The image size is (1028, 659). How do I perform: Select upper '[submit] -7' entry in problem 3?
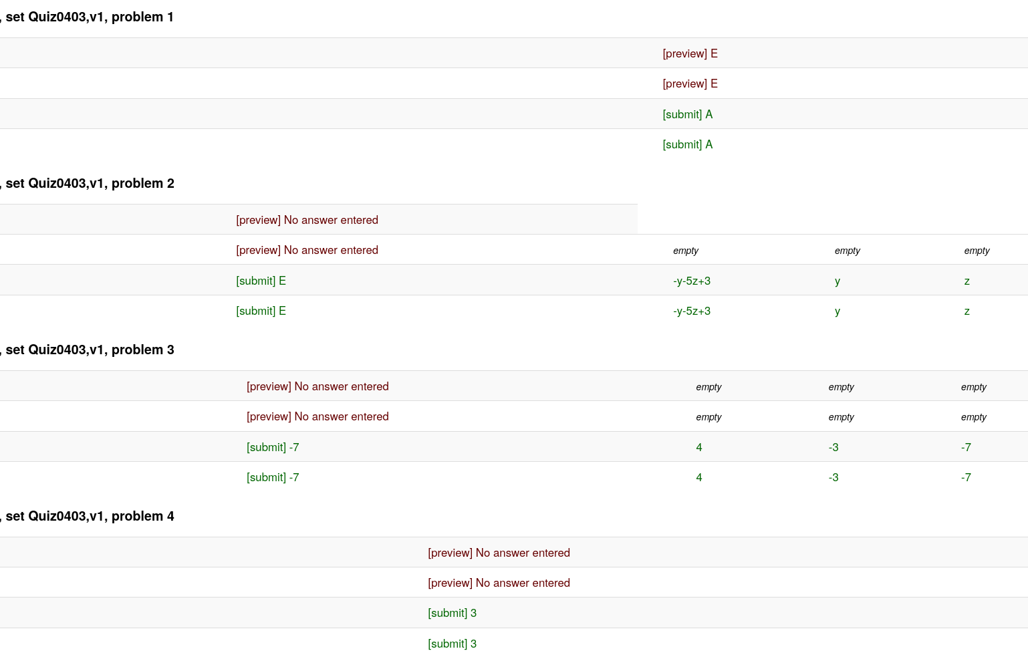273,447
